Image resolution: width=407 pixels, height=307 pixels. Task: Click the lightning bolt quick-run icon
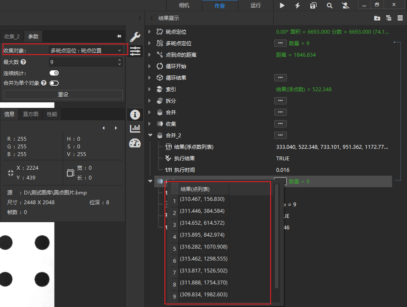coord(297,6)
